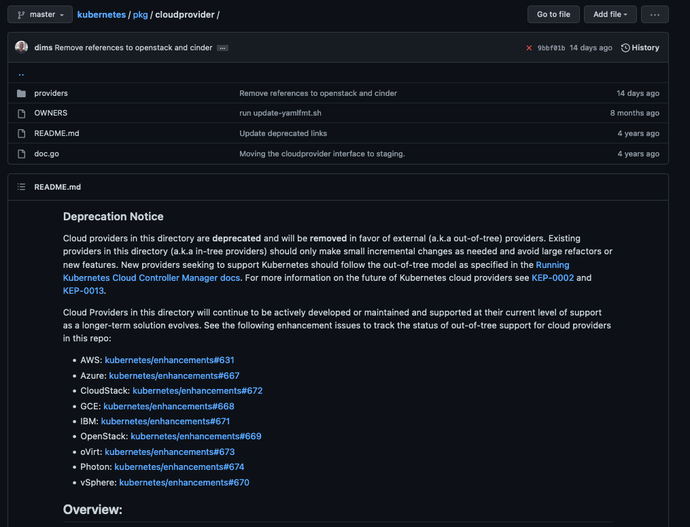
Task: Go up to parent directory link
Action: [x=21, y=73]
